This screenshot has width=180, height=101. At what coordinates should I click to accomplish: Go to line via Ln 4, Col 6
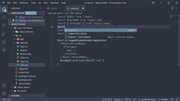pyautogui.click(x=107, y=100)
